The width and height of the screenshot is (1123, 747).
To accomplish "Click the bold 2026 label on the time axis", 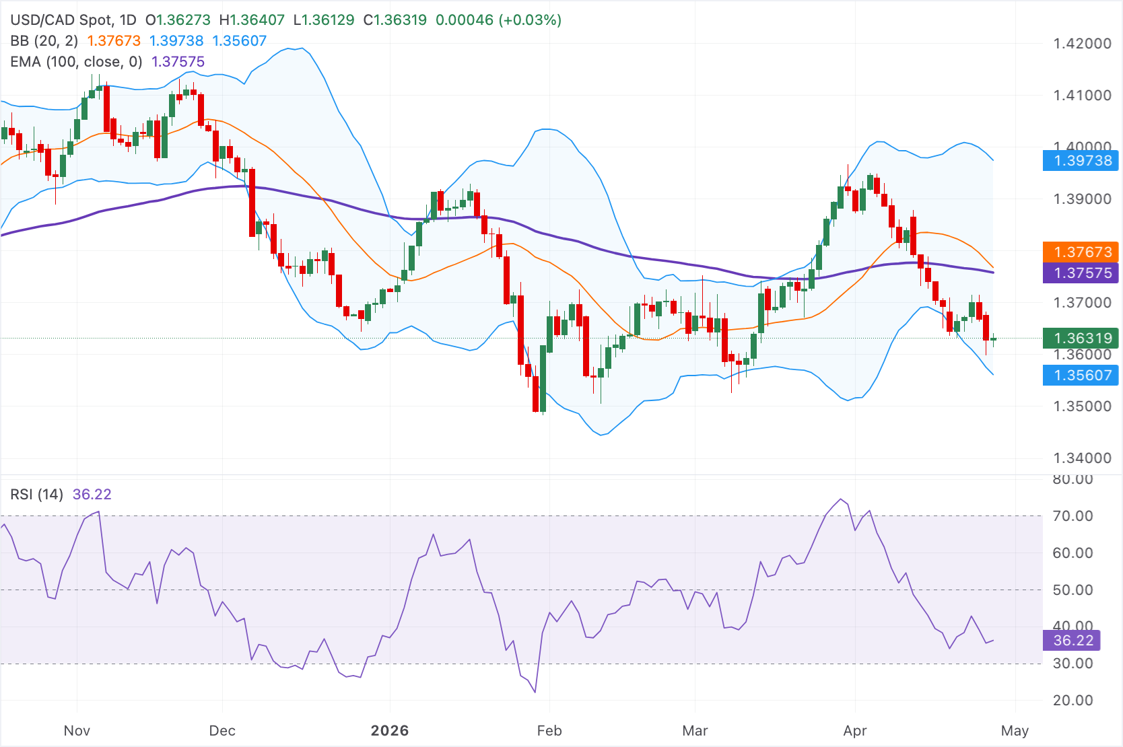I will tap(390, 731).
